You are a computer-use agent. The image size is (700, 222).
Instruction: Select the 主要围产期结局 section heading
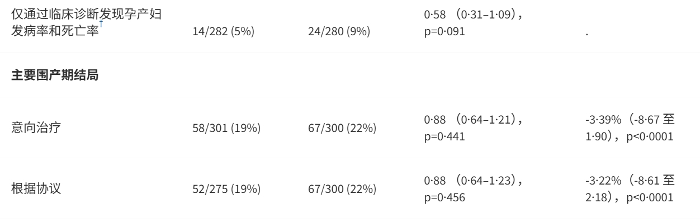pos(55,75)
